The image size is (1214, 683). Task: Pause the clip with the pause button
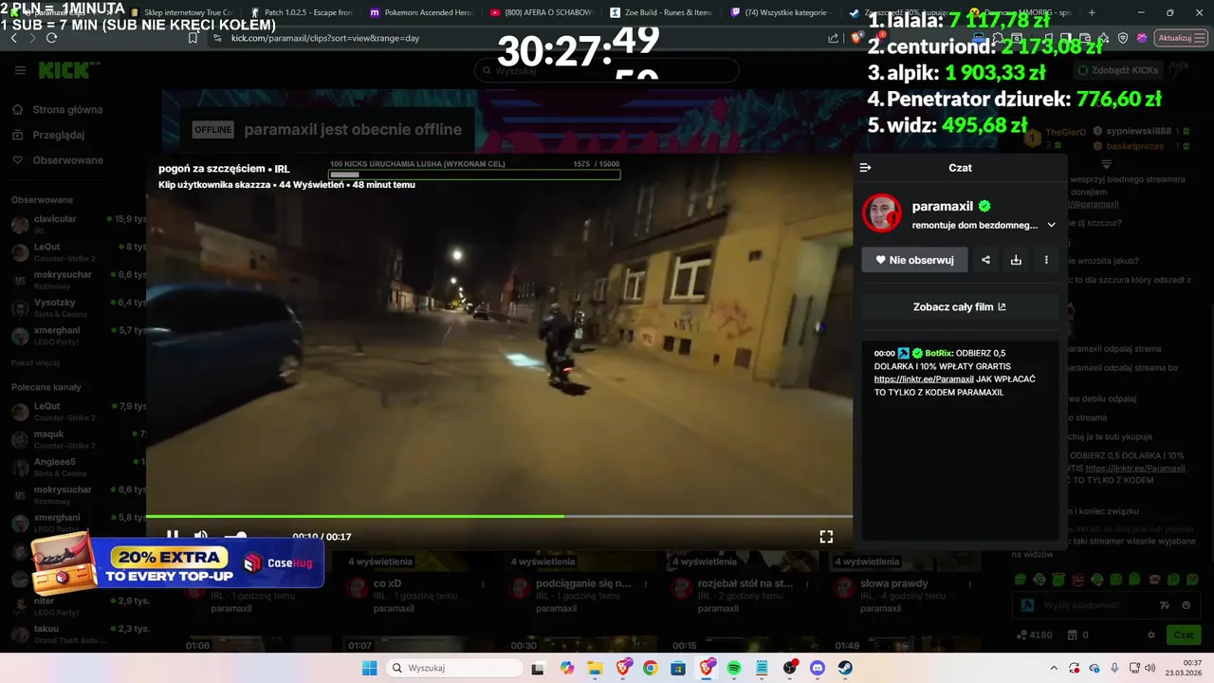coord(173,536)
